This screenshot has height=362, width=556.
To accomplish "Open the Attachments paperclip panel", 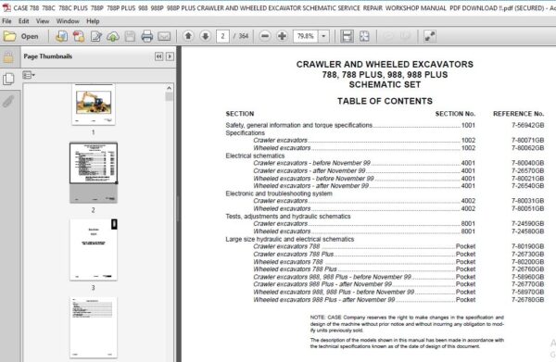I will 8,101.
